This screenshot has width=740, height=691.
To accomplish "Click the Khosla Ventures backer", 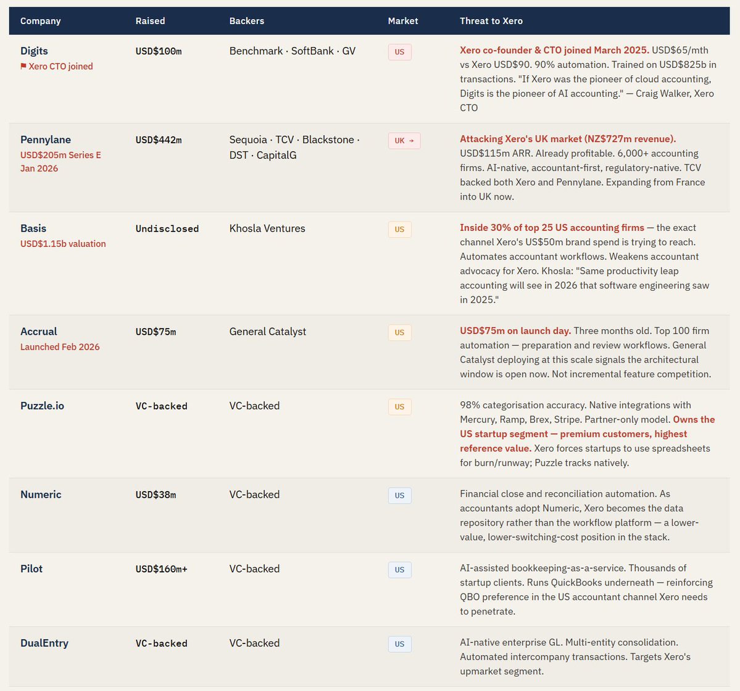I will tap(267, 228).
